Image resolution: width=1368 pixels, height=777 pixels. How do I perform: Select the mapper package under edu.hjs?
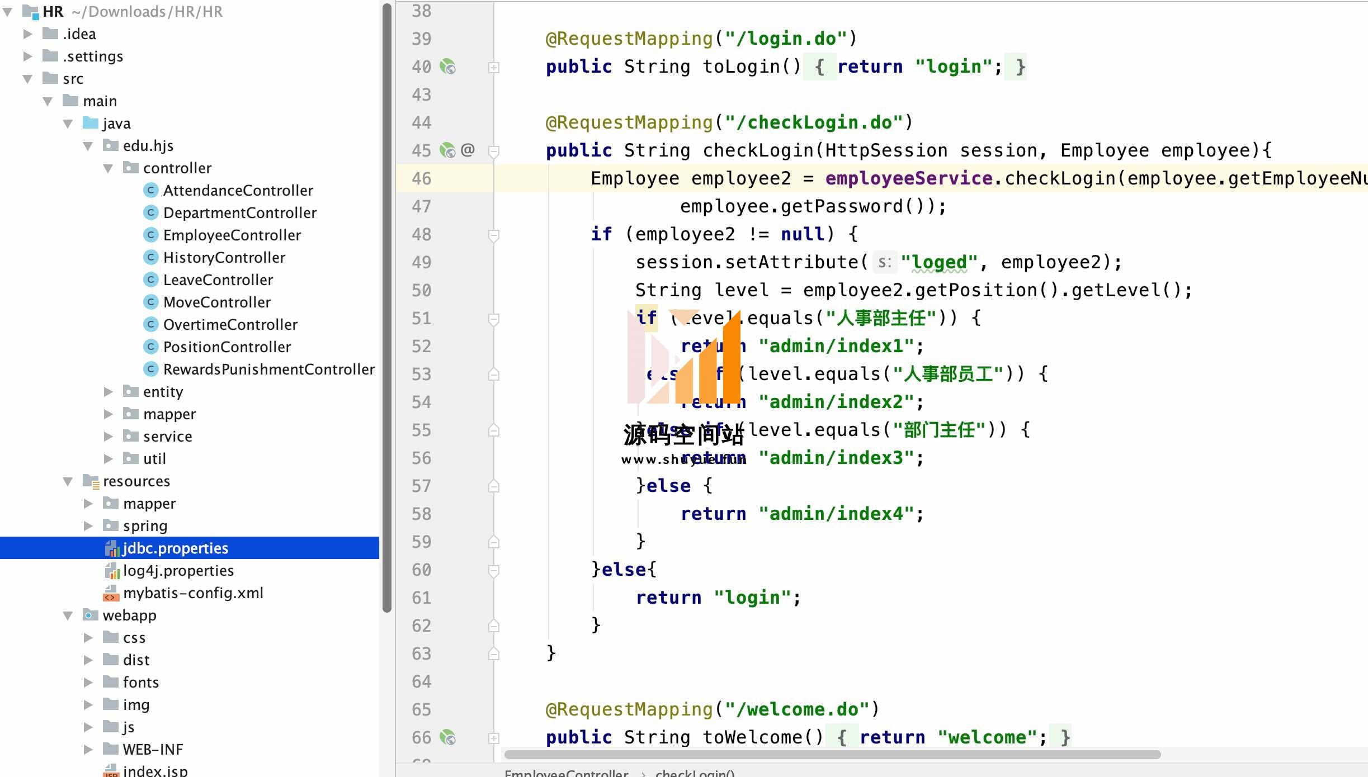[x=169, y=414]
